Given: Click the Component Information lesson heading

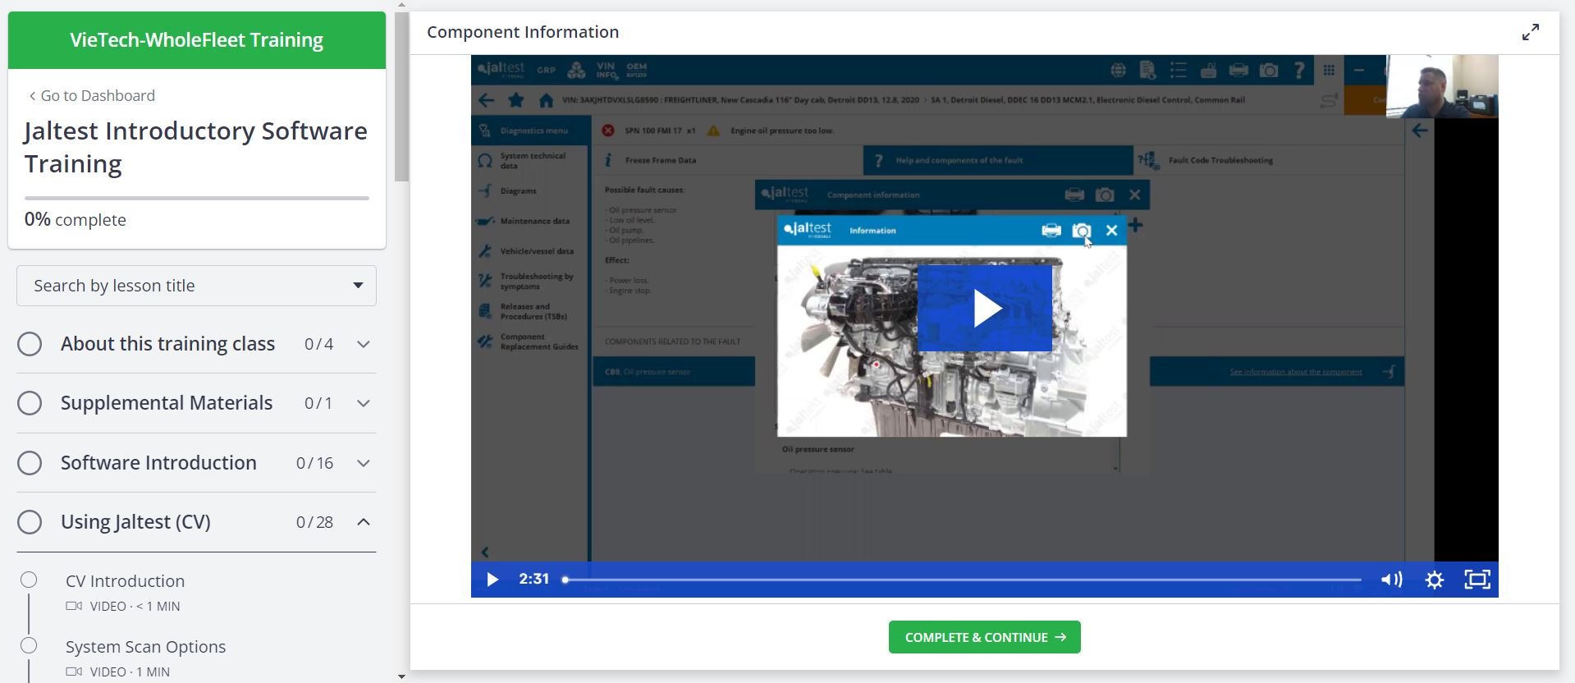Looking at the screenshot, I should point(523,32).
